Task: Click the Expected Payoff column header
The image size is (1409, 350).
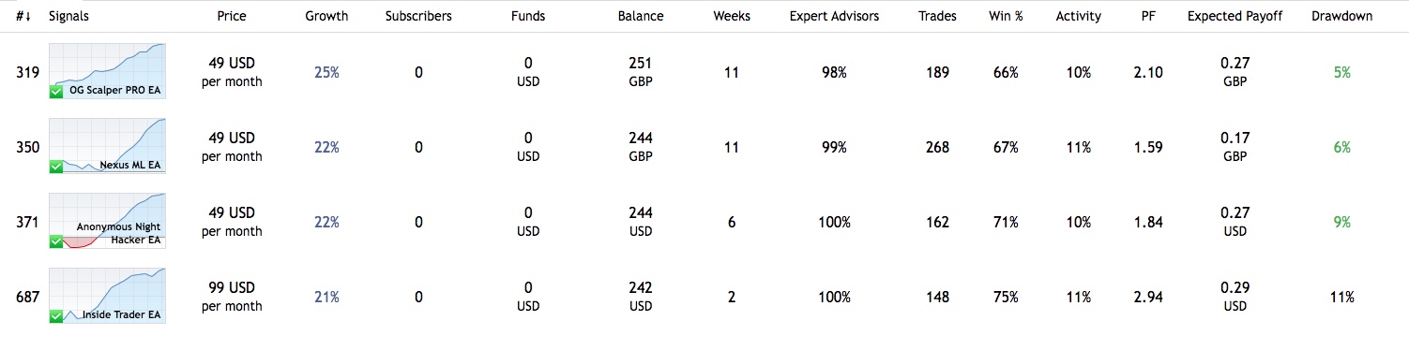Action: click(1235, 16)
